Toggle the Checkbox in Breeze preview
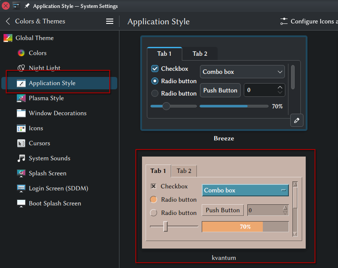 click(x=155, y=69)
